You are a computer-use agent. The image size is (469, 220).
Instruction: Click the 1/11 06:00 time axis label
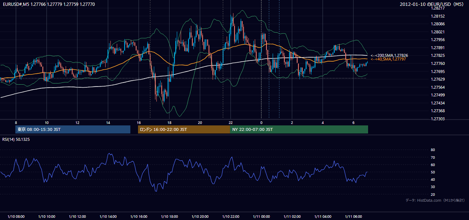pyautogui.click(x=353, y=217)
